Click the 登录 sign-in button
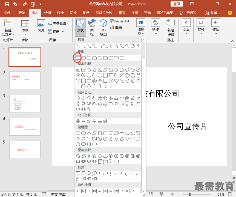 pyautogui.click(x=177, y=4)
